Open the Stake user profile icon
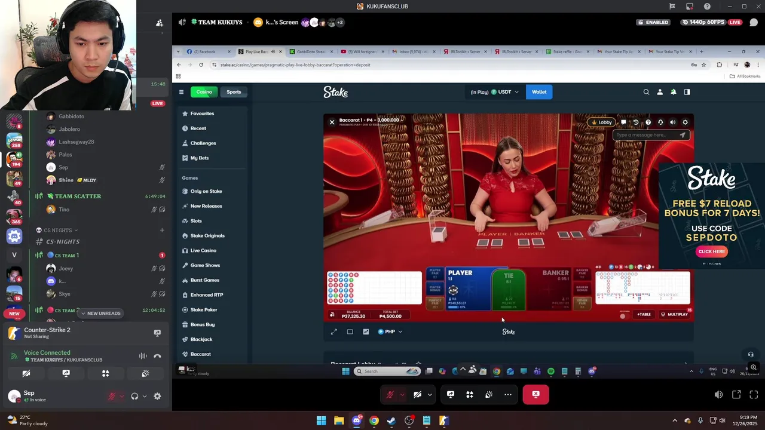This screenshot has height=430, width=765. 660,92
